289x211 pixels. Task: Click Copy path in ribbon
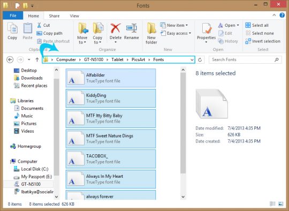click(x=49, y=33)
